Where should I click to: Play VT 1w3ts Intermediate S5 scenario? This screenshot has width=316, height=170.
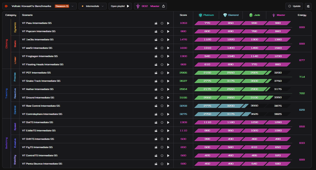[168, 40]
